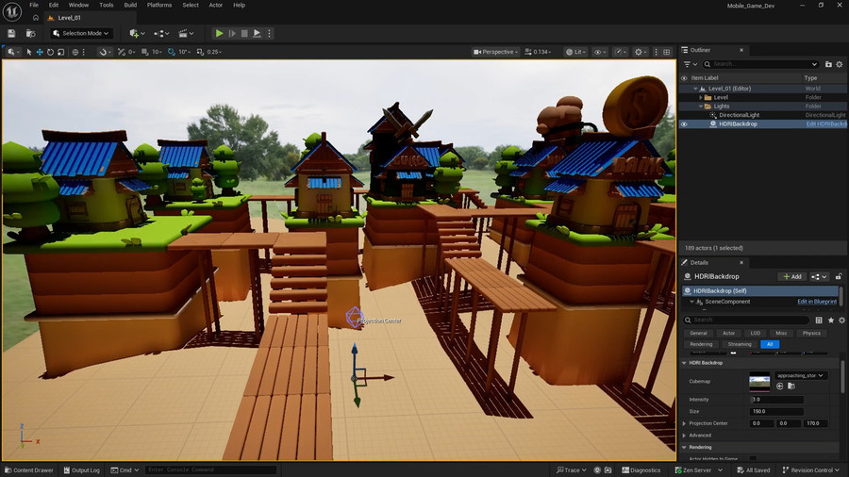Open the Edit menu

coord(53,5)
